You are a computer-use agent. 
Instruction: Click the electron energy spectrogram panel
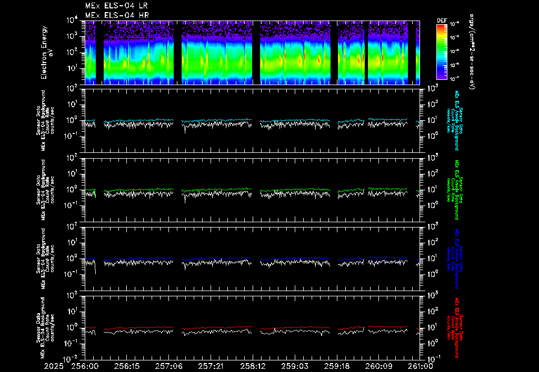(252, 53)
